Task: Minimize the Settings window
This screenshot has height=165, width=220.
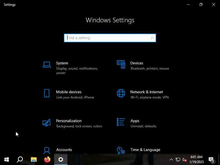Action: (x=188, y=4)
